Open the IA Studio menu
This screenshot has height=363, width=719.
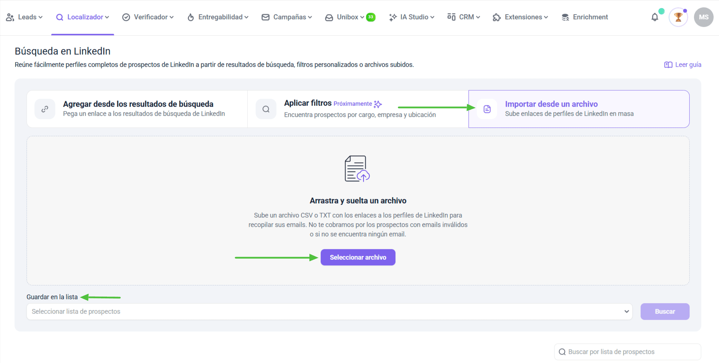pos(412,17)
